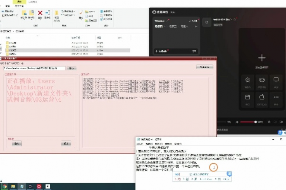Click the last icon right of 100% volume

tap(281, 122)
